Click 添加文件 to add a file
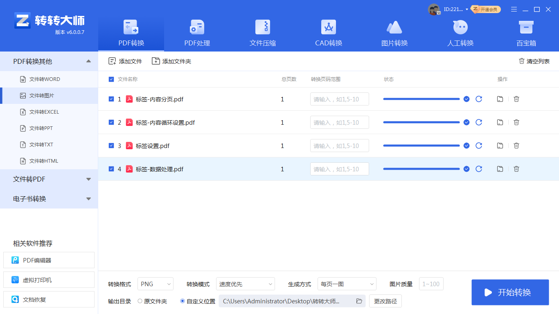559x314 pixels. click(x=124, y=61)
